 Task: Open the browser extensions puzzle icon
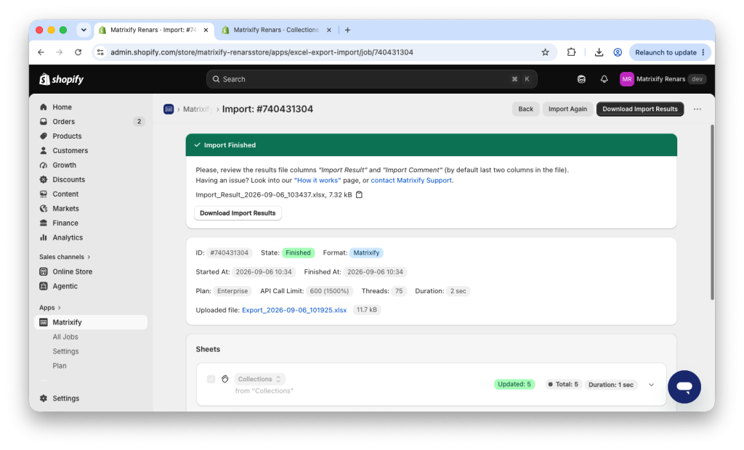coord(571,53)
